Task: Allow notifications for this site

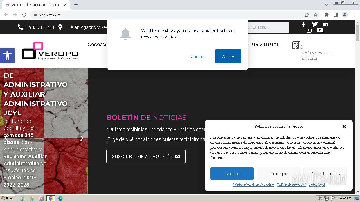Action: (228, 56)
